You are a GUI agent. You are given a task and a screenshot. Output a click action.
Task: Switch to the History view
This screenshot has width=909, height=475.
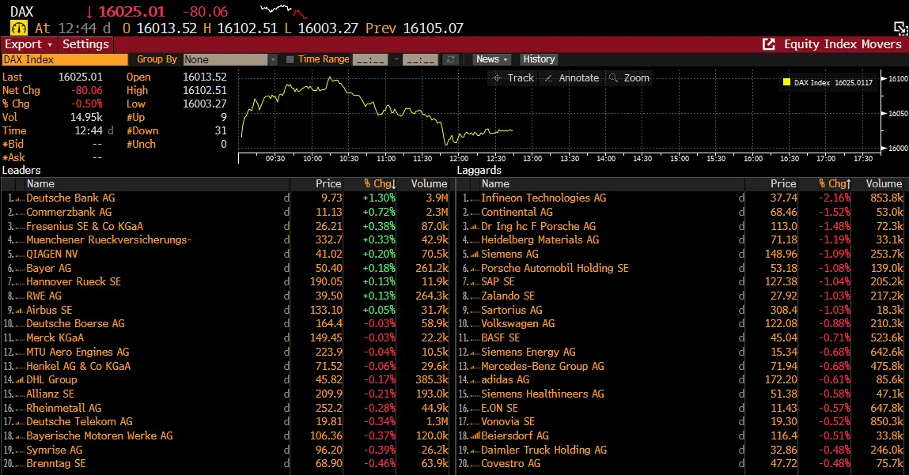[539, 58]
